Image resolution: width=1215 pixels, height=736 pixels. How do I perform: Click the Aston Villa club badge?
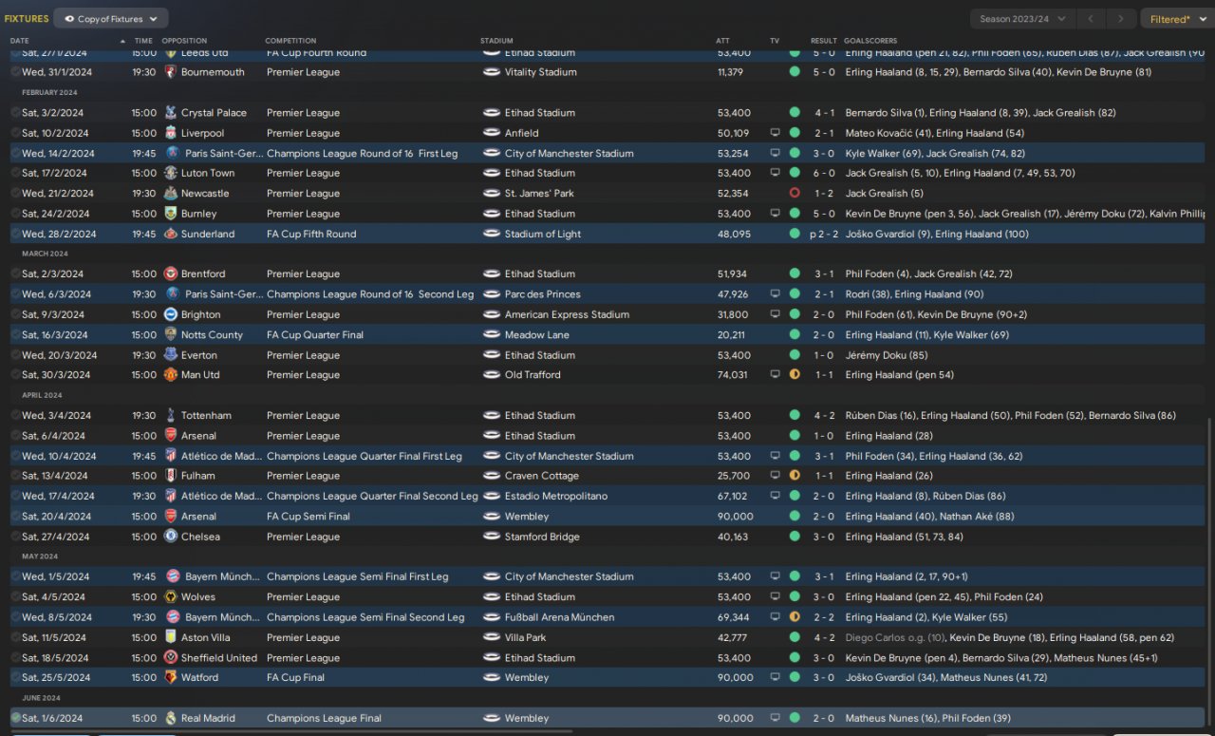click(171, 638)
